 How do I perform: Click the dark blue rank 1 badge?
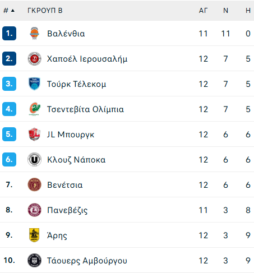click(9, 34)
